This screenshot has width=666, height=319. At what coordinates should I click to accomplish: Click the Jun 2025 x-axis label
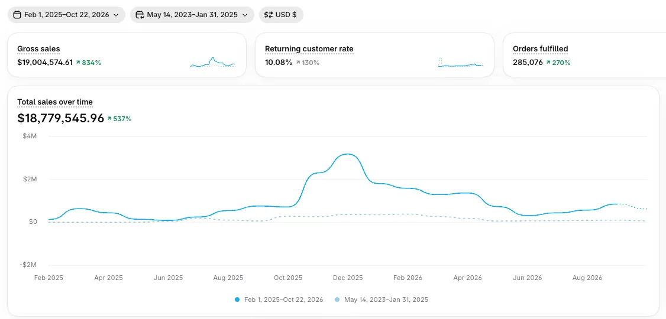pyautogui.click(x=168, y=278)
